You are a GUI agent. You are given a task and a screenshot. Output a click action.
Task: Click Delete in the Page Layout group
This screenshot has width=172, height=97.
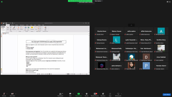click(x=40, y=28)
